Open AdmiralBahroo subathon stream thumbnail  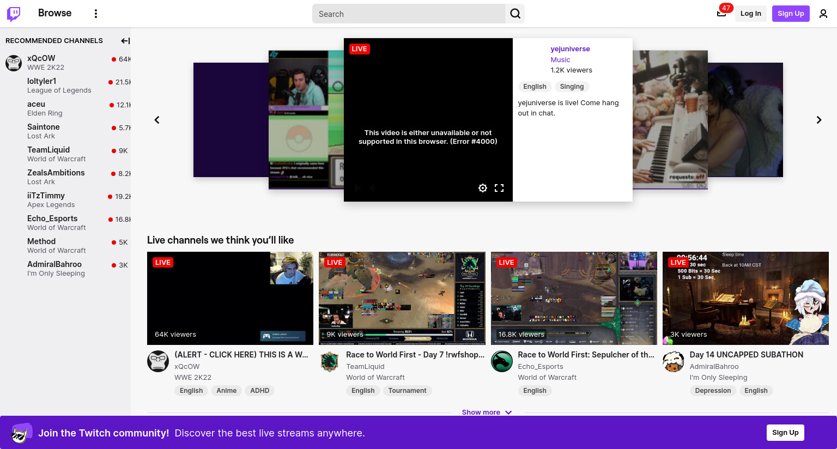tap(745, 298)
